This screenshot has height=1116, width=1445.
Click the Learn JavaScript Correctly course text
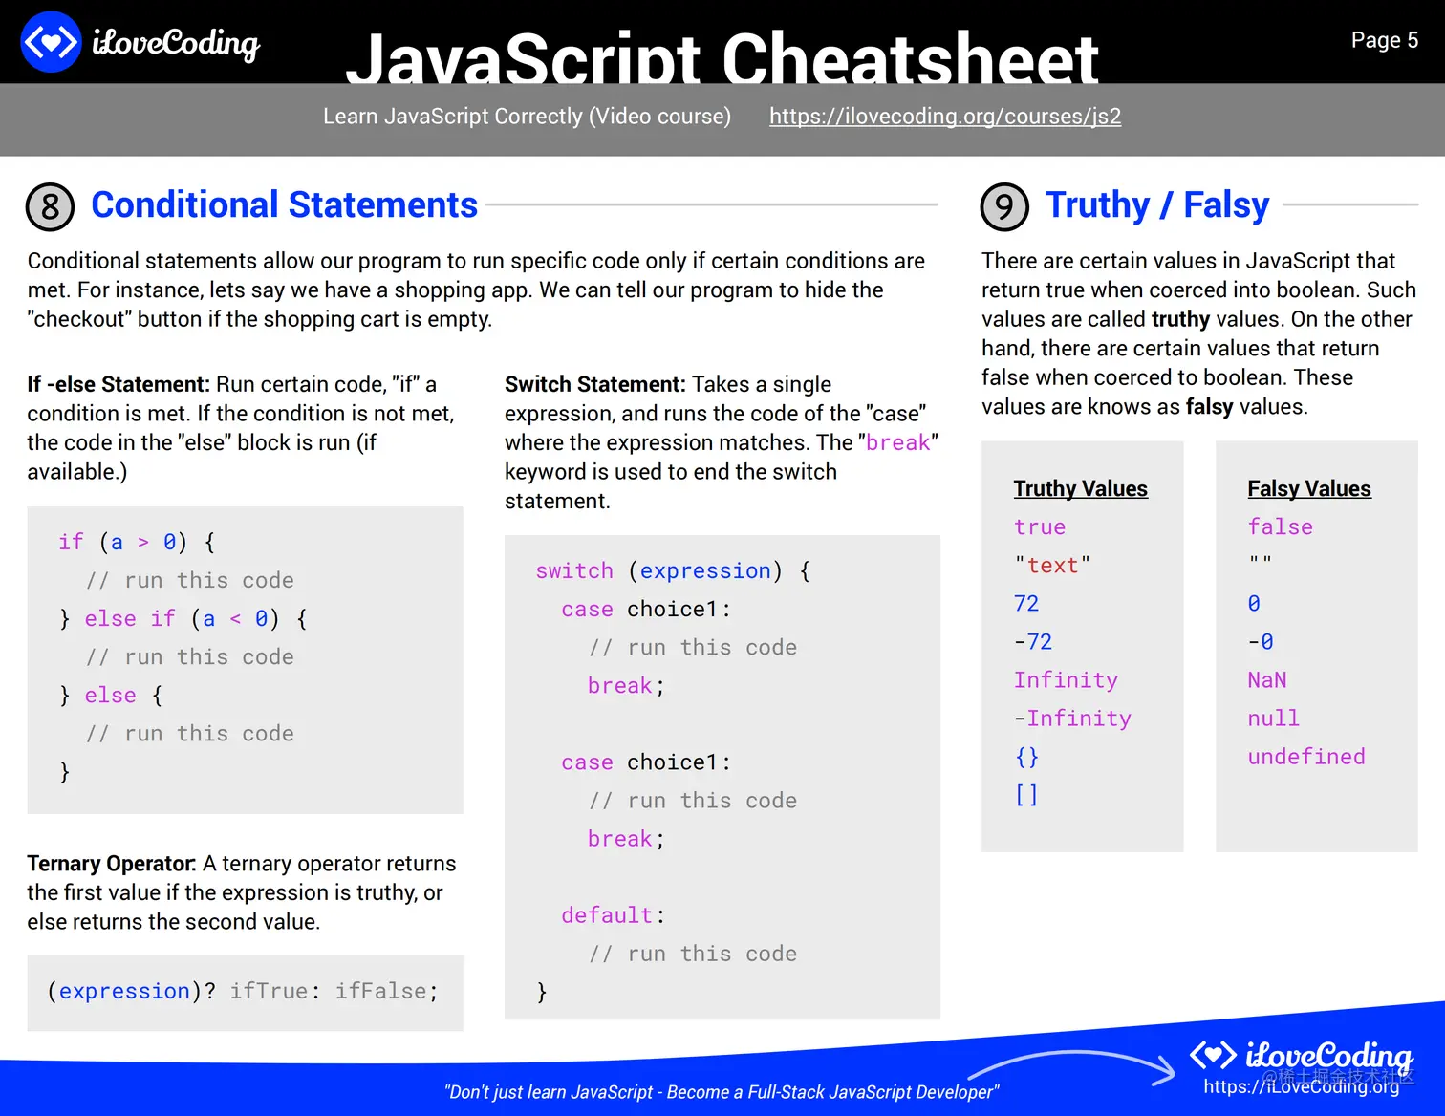coord(527,116)
